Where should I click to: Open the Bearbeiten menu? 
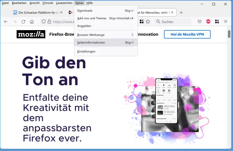(19, 3)
